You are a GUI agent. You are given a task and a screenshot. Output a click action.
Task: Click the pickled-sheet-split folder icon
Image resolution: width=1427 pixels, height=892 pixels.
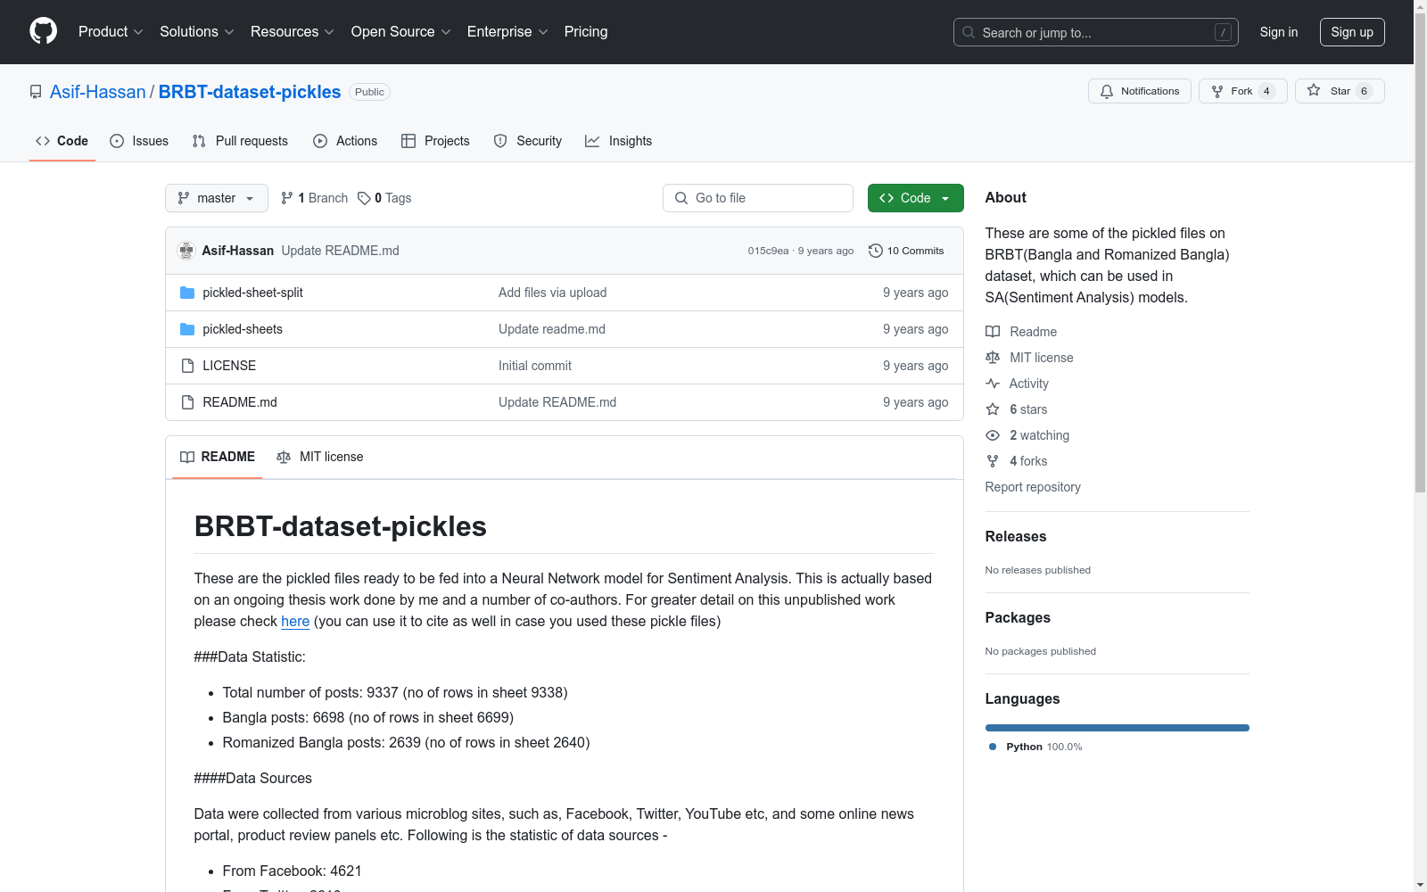(187, 293)
